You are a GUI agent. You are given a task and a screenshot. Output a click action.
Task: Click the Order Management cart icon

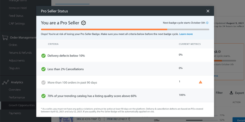coord(5,38)
